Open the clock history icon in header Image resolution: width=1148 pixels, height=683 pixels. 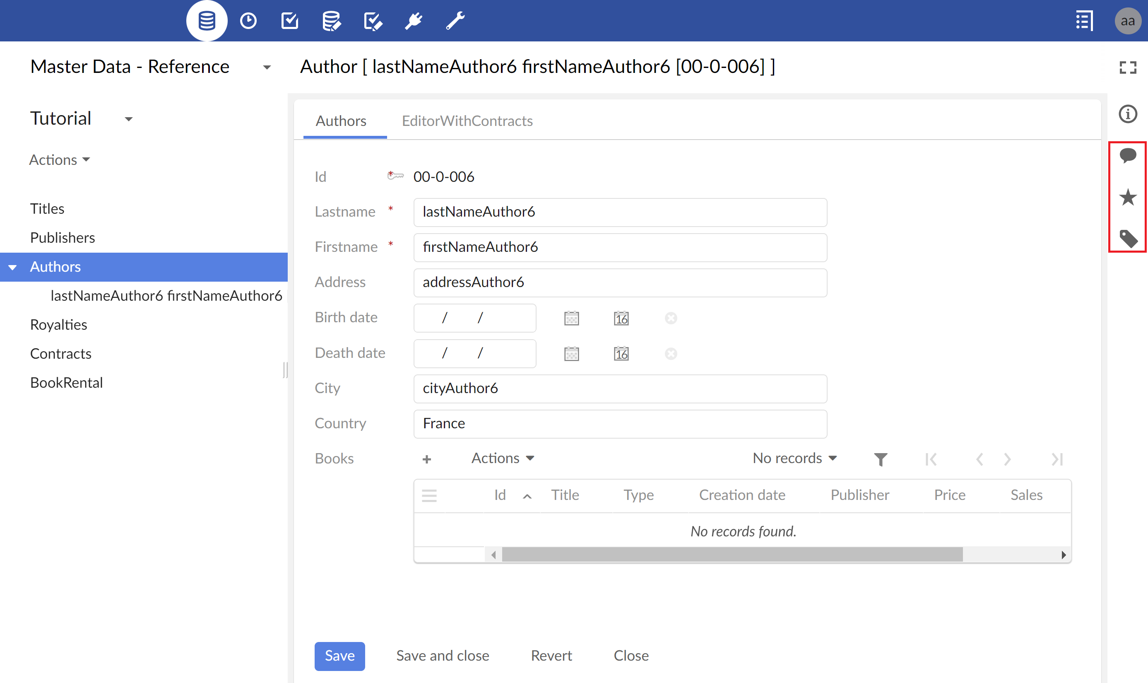(248, 21)
